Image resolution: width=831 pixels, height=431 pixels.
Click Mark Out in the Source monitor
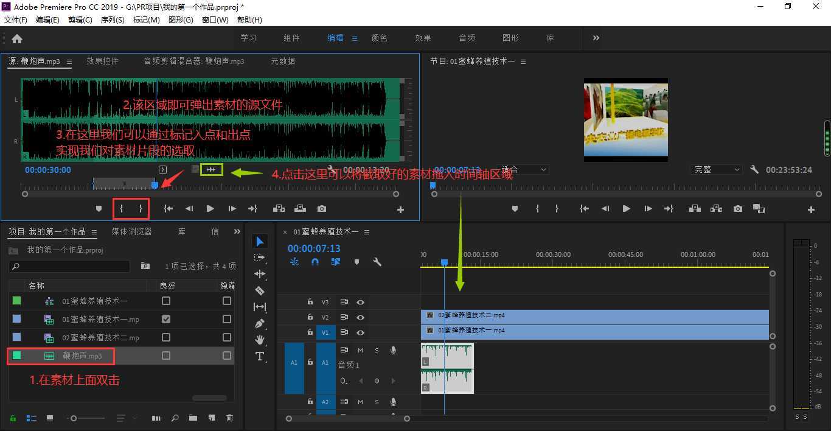point(141,209)
